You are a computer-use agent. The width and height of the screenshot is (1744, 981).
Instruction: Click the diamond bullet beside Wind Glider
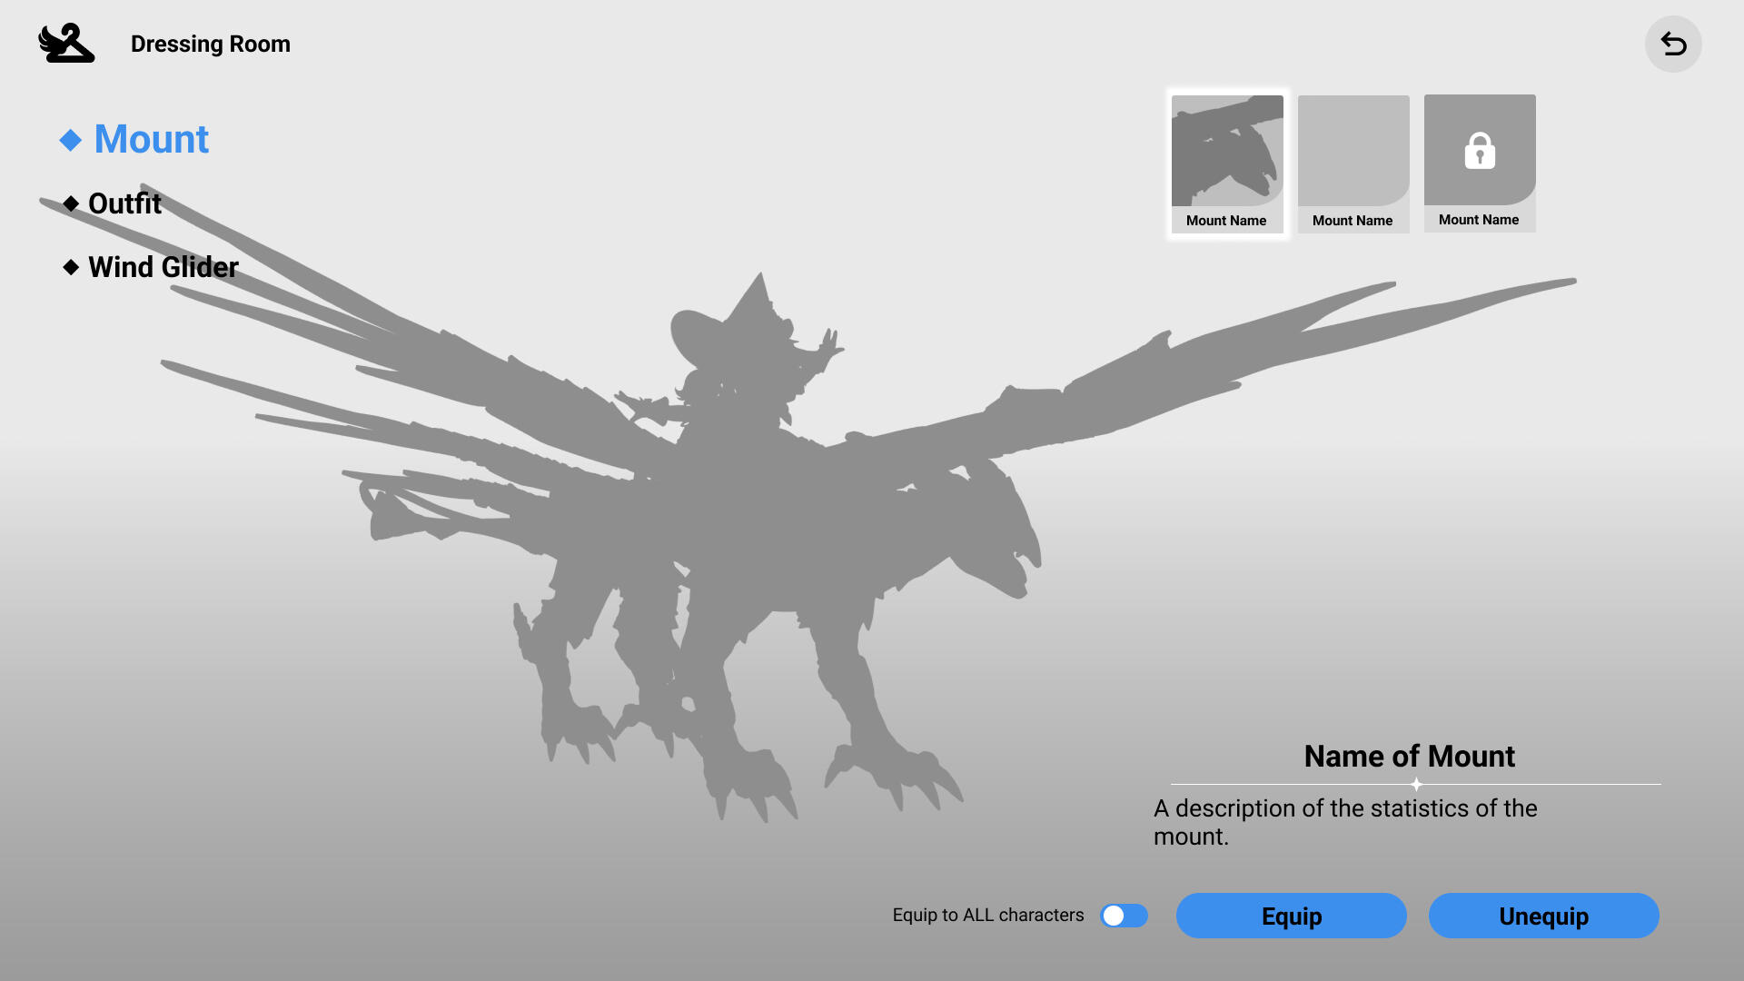[x=71, y=267]
